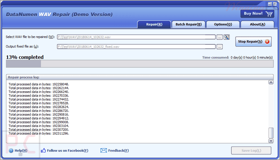Screen dimensions: 280x160
Task: Go to the About(A) tab
Action: (x=257, y=25)
